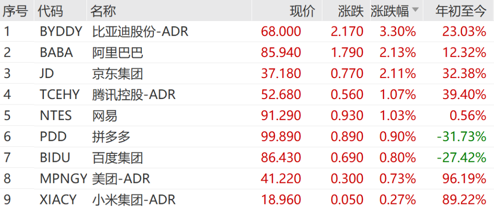Sort by the 年初至今 column header
This screenshot has width=494, height=209.
461,11
